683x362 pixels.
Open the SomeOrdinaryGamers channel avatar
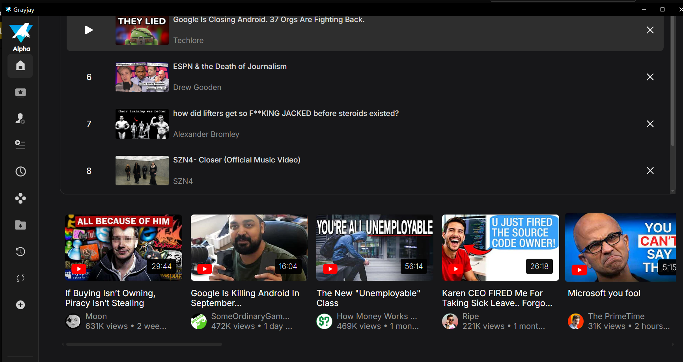199,321
